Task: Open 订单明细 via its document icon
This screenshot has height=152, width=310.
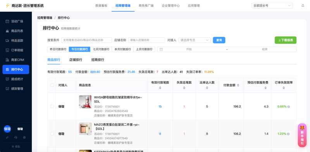Action: click(7, 50)
